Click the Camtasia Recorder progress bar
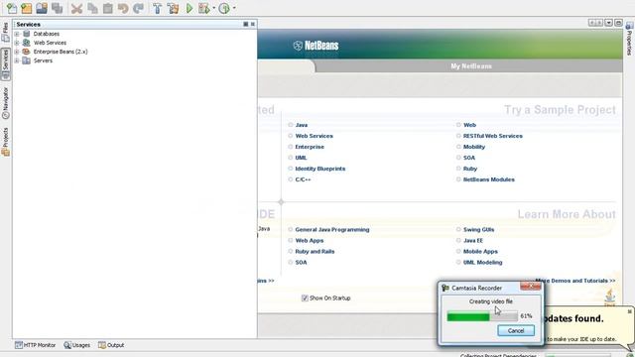Screen dimensions: 635x357 (482, 316)
